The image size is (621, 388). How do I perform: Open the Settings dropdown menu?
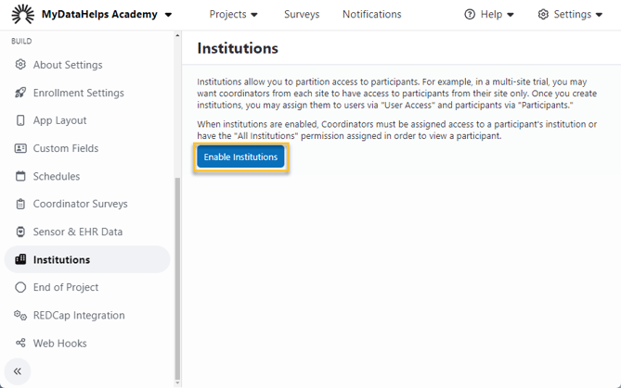570,15
